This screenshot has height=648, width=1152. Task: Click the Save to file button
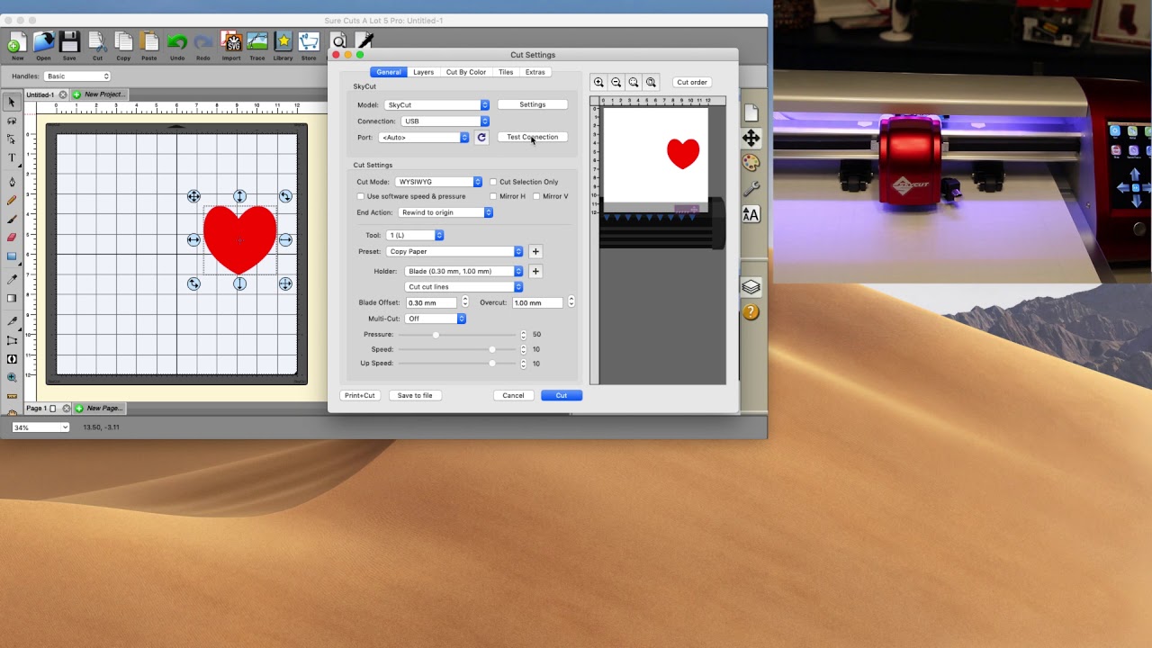415,395
